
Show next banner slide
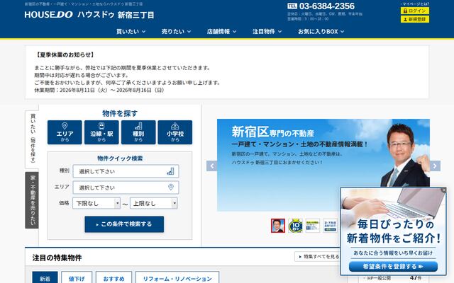pos(435,166)
